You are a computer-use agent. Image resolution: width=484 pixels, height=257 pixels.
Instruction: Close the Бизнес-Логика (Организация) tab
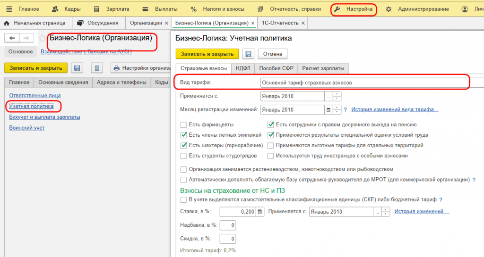pos(253,23)
